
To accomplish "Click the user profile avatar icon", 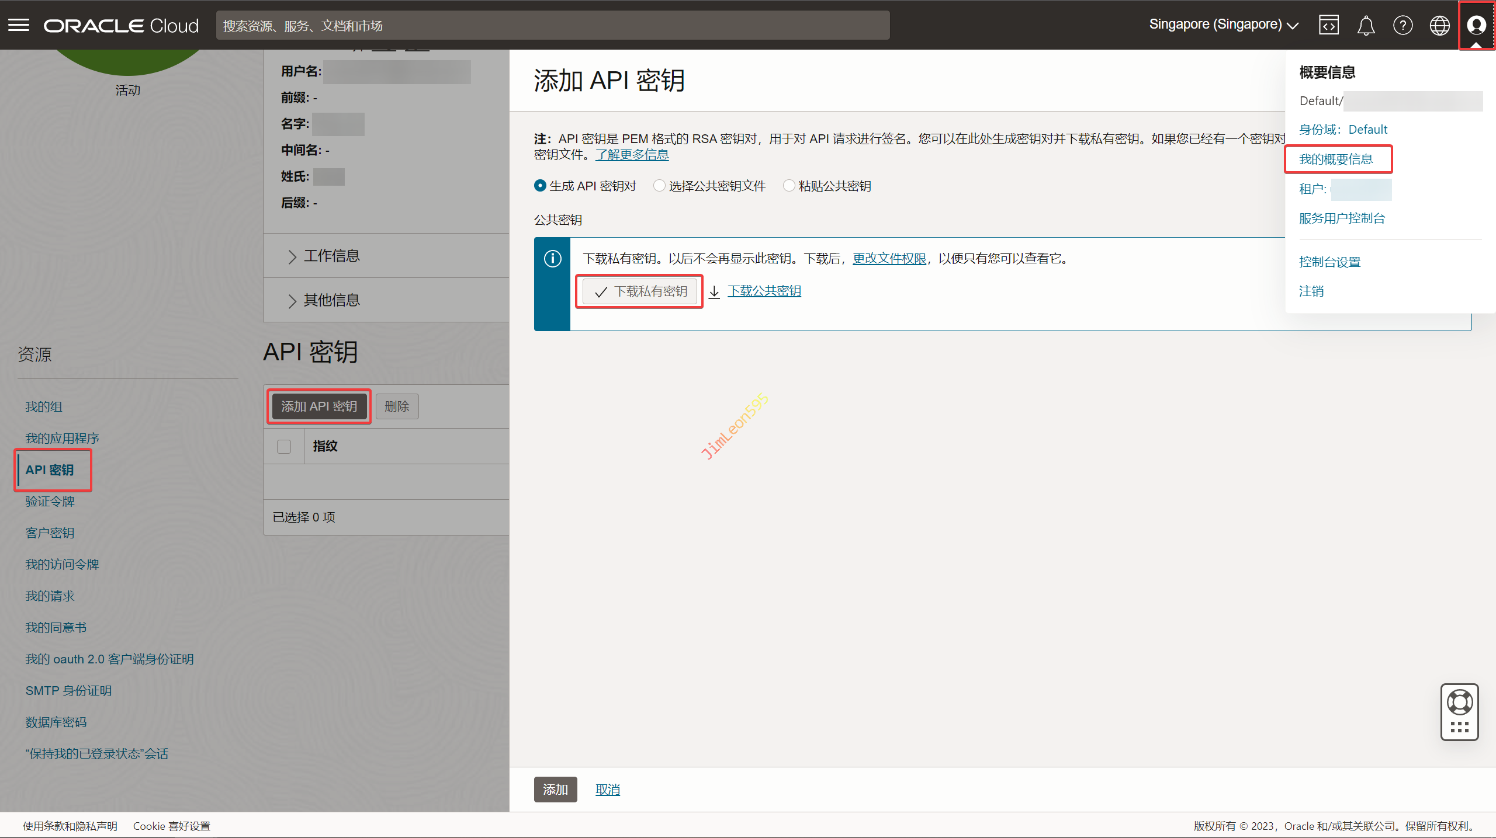I will pyautogui.click(x=1476, y=25).
